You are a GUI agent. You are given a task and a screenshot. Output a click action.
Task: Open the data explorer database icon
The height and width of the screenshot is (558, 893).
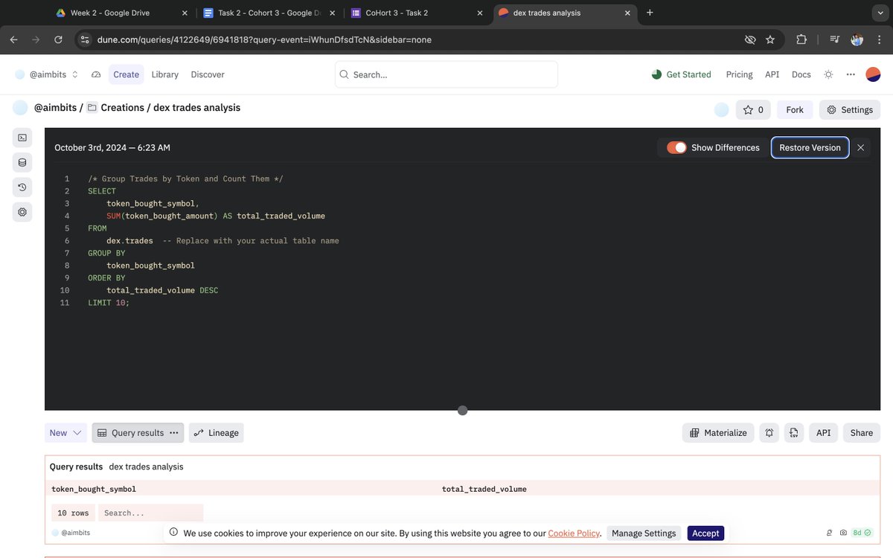click(x=22, y=162)
